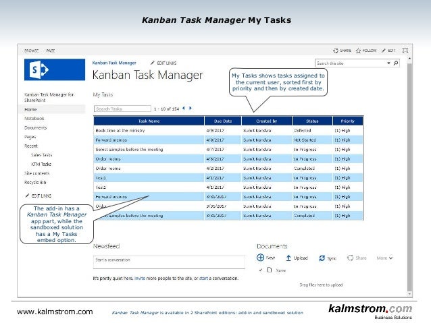Click the SharePoint logo
Screen dimensions: 431x323
click(x=55, y=69)
